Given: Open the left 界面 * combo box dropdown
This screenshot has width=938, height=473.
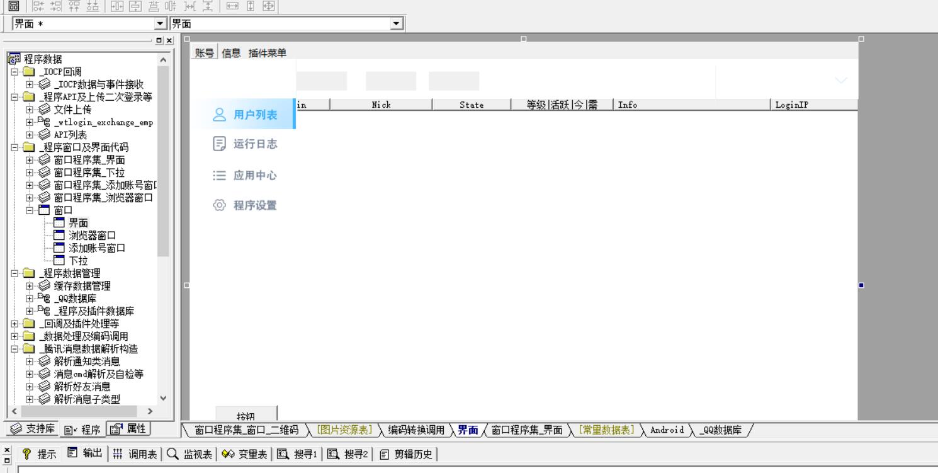Looking at the screenshot, I should 160,24.
